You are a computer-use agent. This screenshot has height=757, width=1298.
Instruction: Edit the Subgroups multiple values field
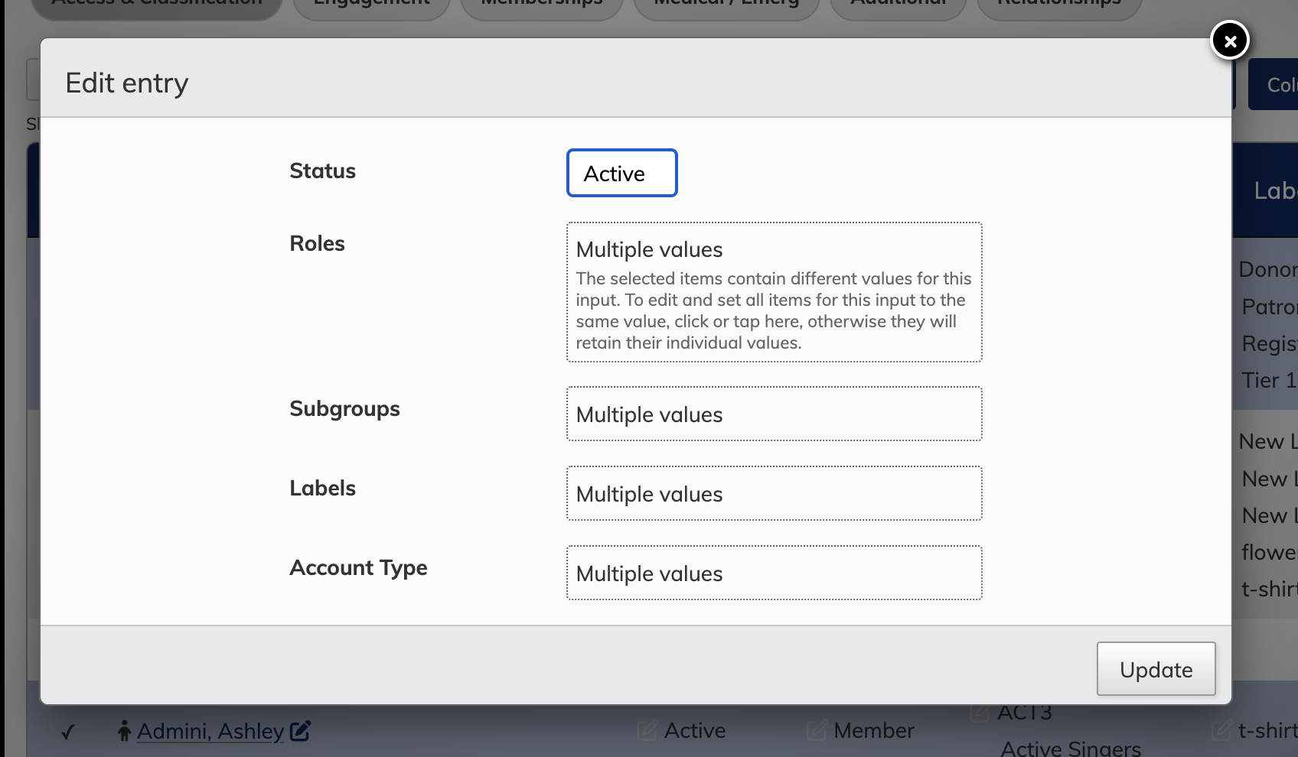click(x=774, y=414)
